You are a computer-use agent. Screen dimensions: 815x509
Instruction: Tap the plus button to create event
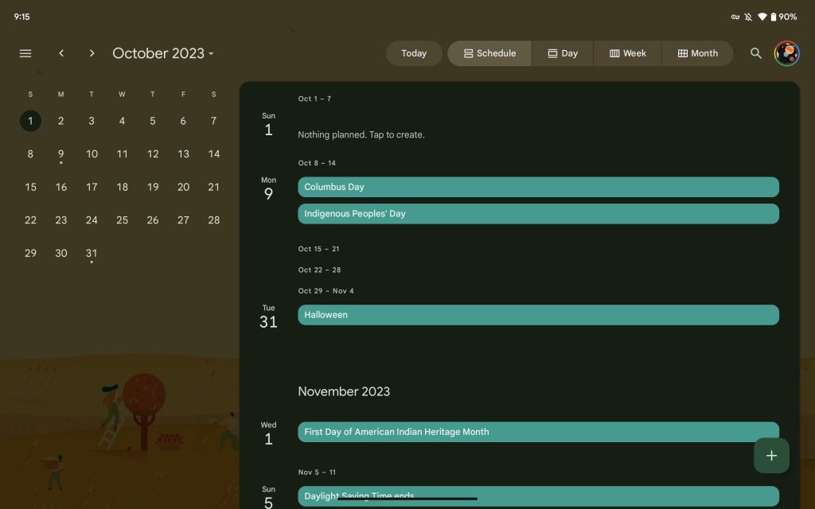click(770, 456)
